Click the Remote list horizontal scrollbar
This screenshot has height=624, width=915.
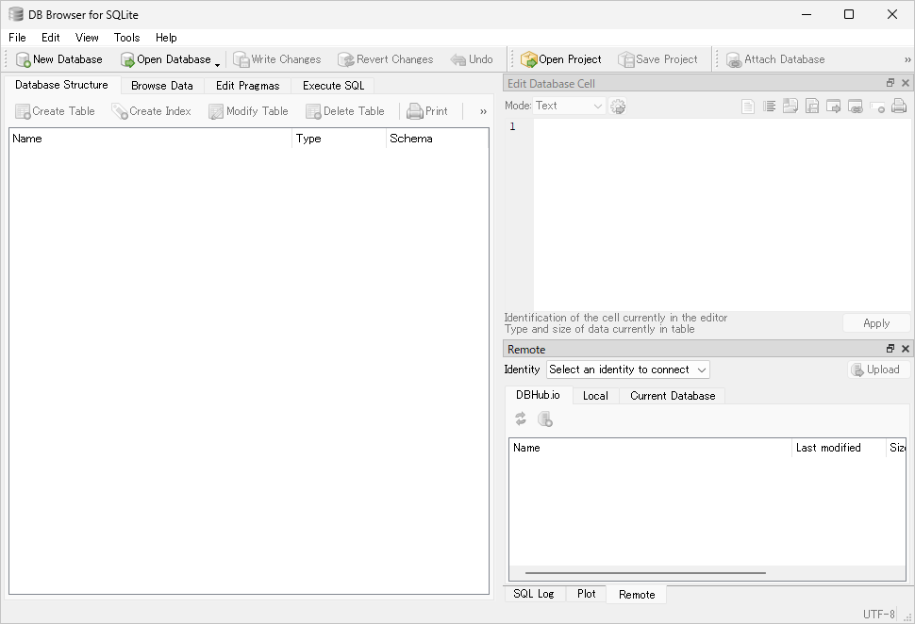click(645, 572)
